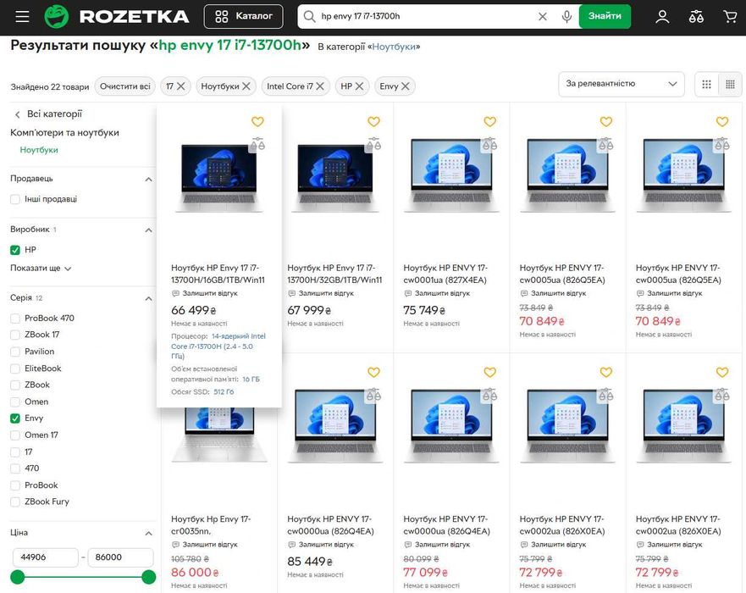Check the ProBook 470 series checkbox
746x593 pixels.
point(15,319)
